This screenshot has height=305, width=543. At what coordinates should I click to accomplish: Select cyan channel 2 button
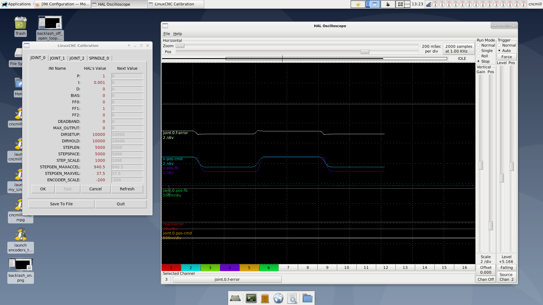[191, 268]
